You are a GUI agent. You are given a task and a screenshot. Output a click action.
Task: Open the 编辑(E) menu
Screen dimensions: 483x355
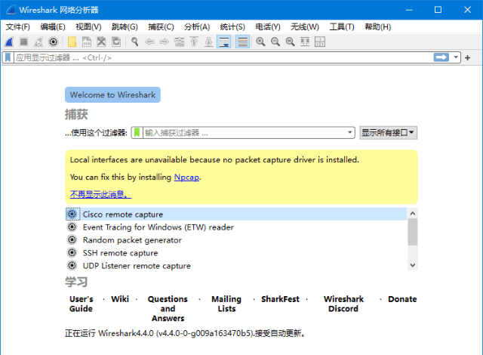pos(53,26)
